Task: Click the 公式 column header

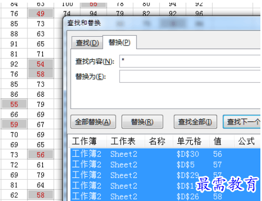Action: point(247,141)
